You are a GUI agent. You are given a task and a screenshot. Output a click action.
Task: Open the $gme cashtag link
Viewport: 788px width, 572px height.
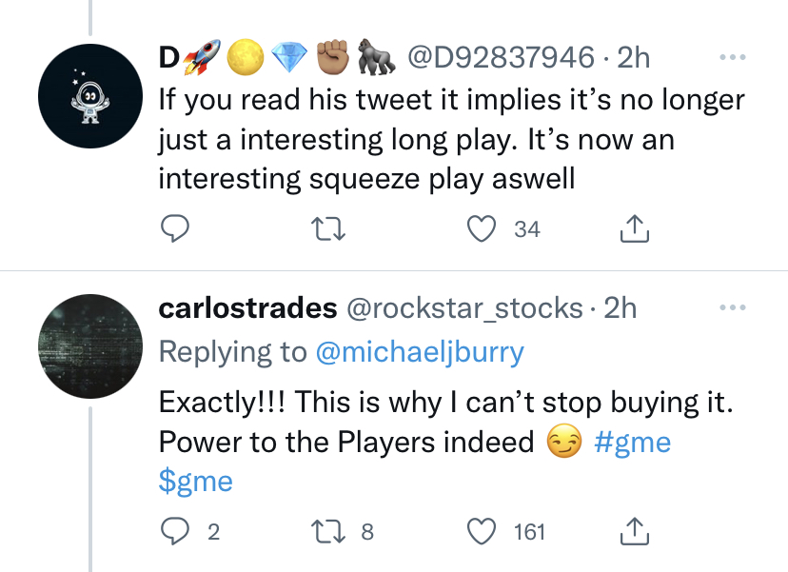[195, 481]
